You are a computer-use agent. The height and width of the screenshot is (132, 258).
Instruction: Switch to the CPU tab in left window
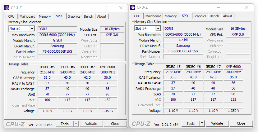click(12, 16)
